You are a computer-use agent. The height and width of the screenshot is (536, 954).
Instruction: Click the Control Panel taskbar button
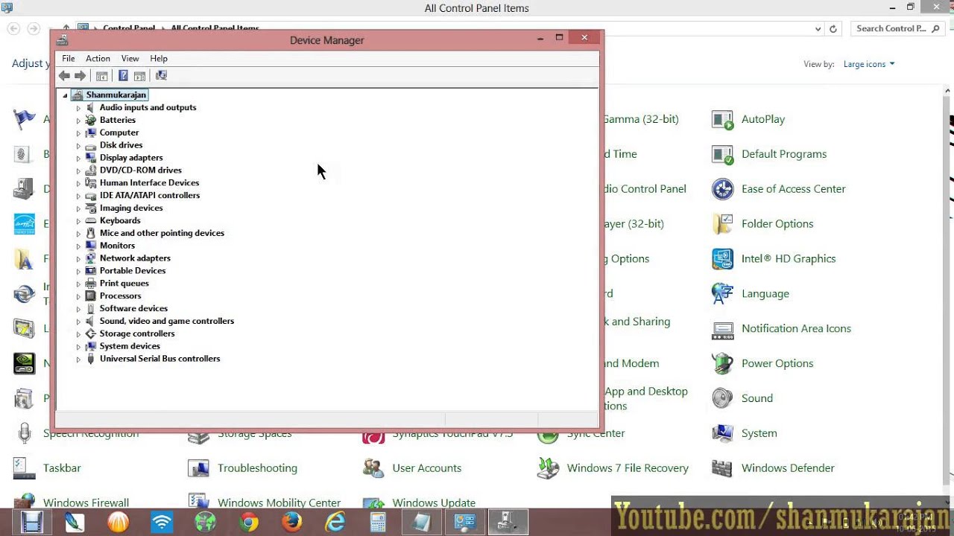tap(465, 523)
